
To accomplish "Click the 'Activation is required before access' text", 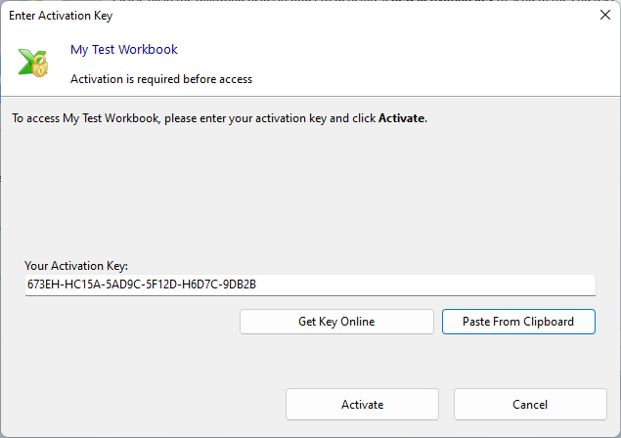I will (161, 79).
